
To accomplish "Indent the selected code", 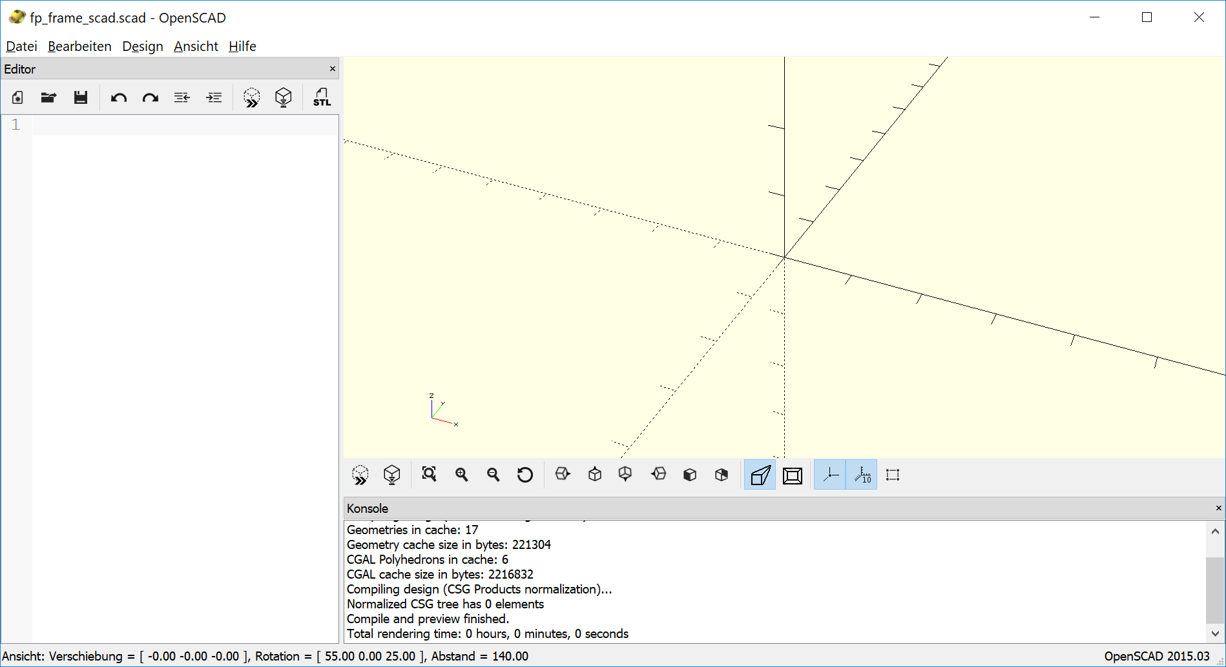I will 214,97.
